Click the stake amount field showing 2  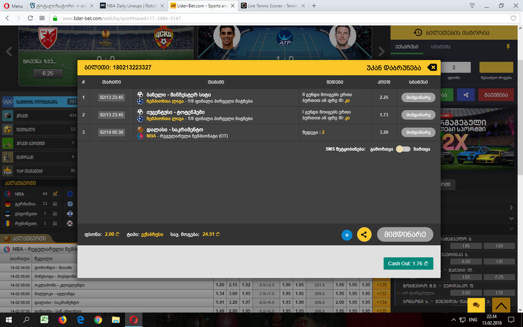[454, 67]
